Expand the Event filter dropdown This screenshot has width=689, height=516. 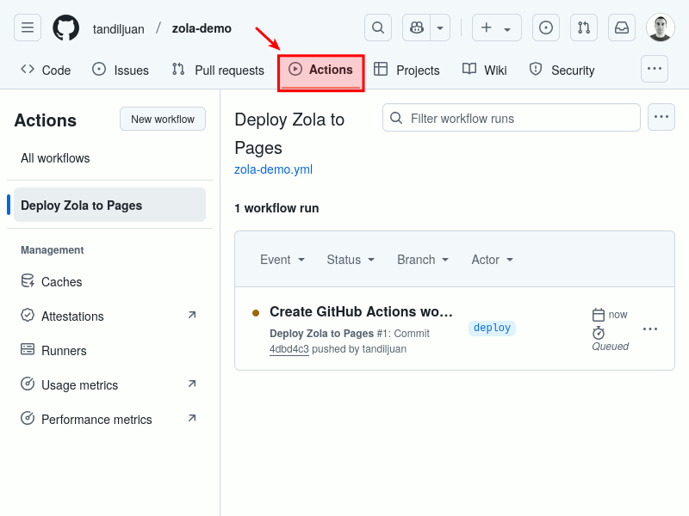pyautogui.click(x=282, y=260)
